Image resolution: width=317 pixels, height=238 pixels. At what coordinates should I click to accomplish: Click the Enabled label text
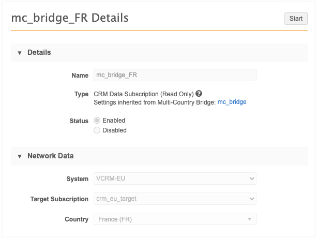click(114, 121)
